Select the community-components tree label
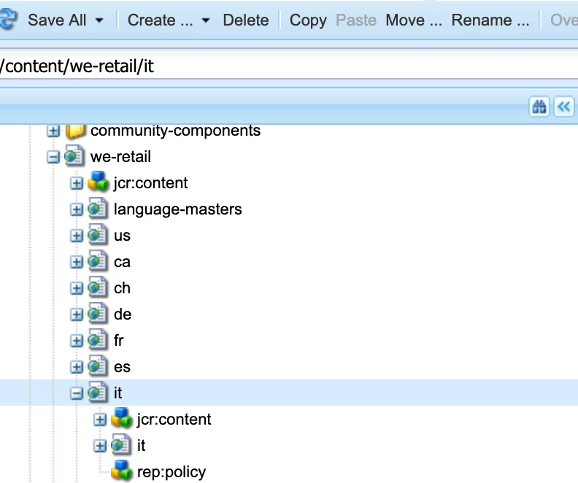Screen dimensions: 578x483 (x=175, y=131)
